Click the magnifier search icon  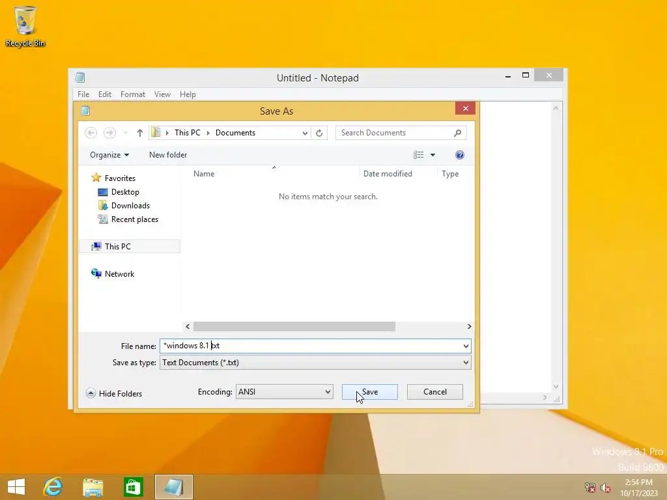(x=457, y=133)
